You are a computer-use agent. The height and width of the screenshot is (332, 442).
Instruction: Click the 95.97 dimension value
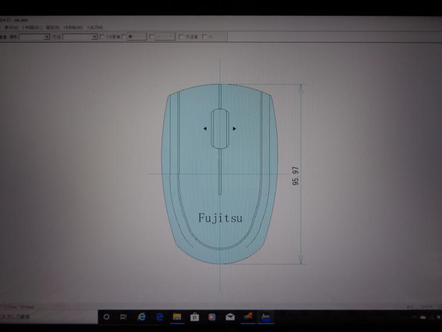[x=295, y=176]
